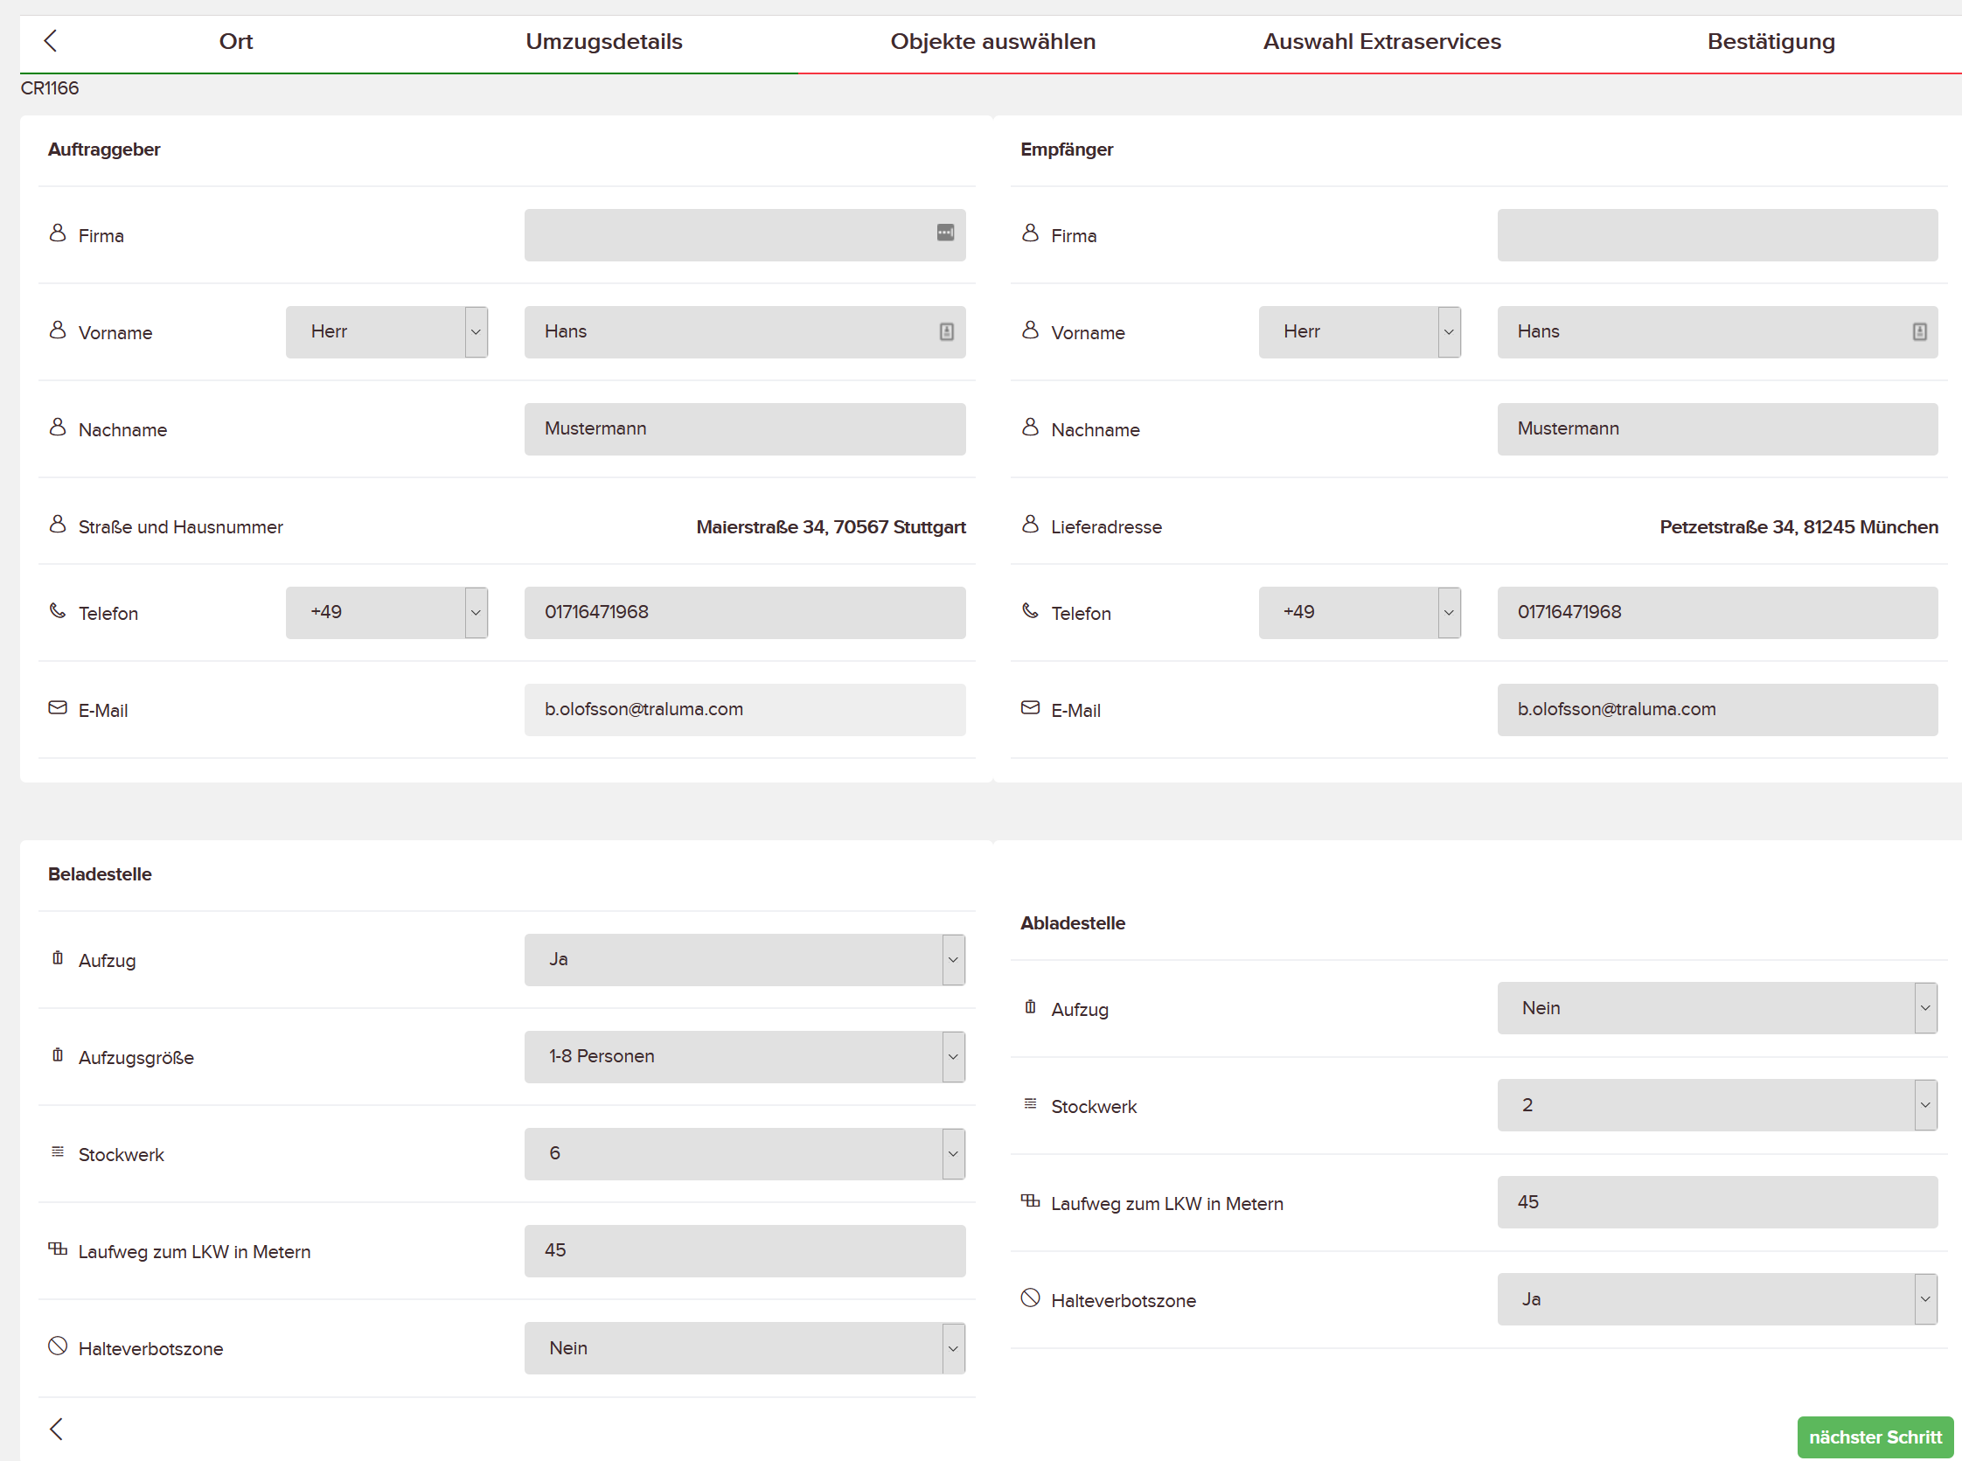The height and width of the screenshot is (1461, 1962).
Task: Click the elevator icon beside Abladestelle Aufzug
Action: [1030, 1007]
